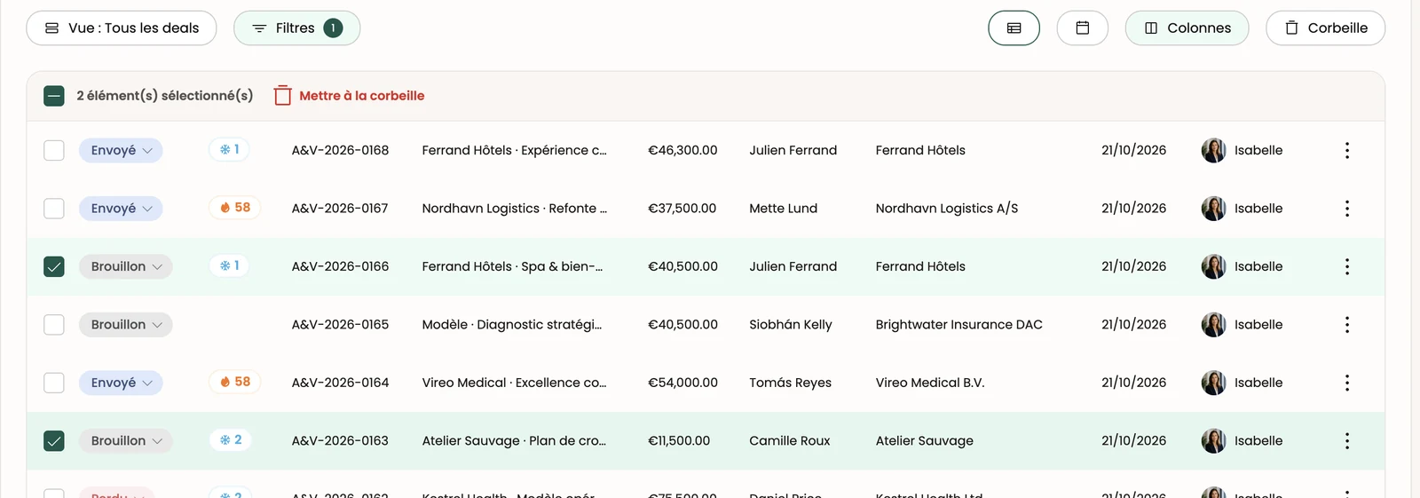The height and width of the screenshot is (498, 1420).
Task: Open the Brouillon status dropdown for A&V-2026-0165
Action: point(125,325)
